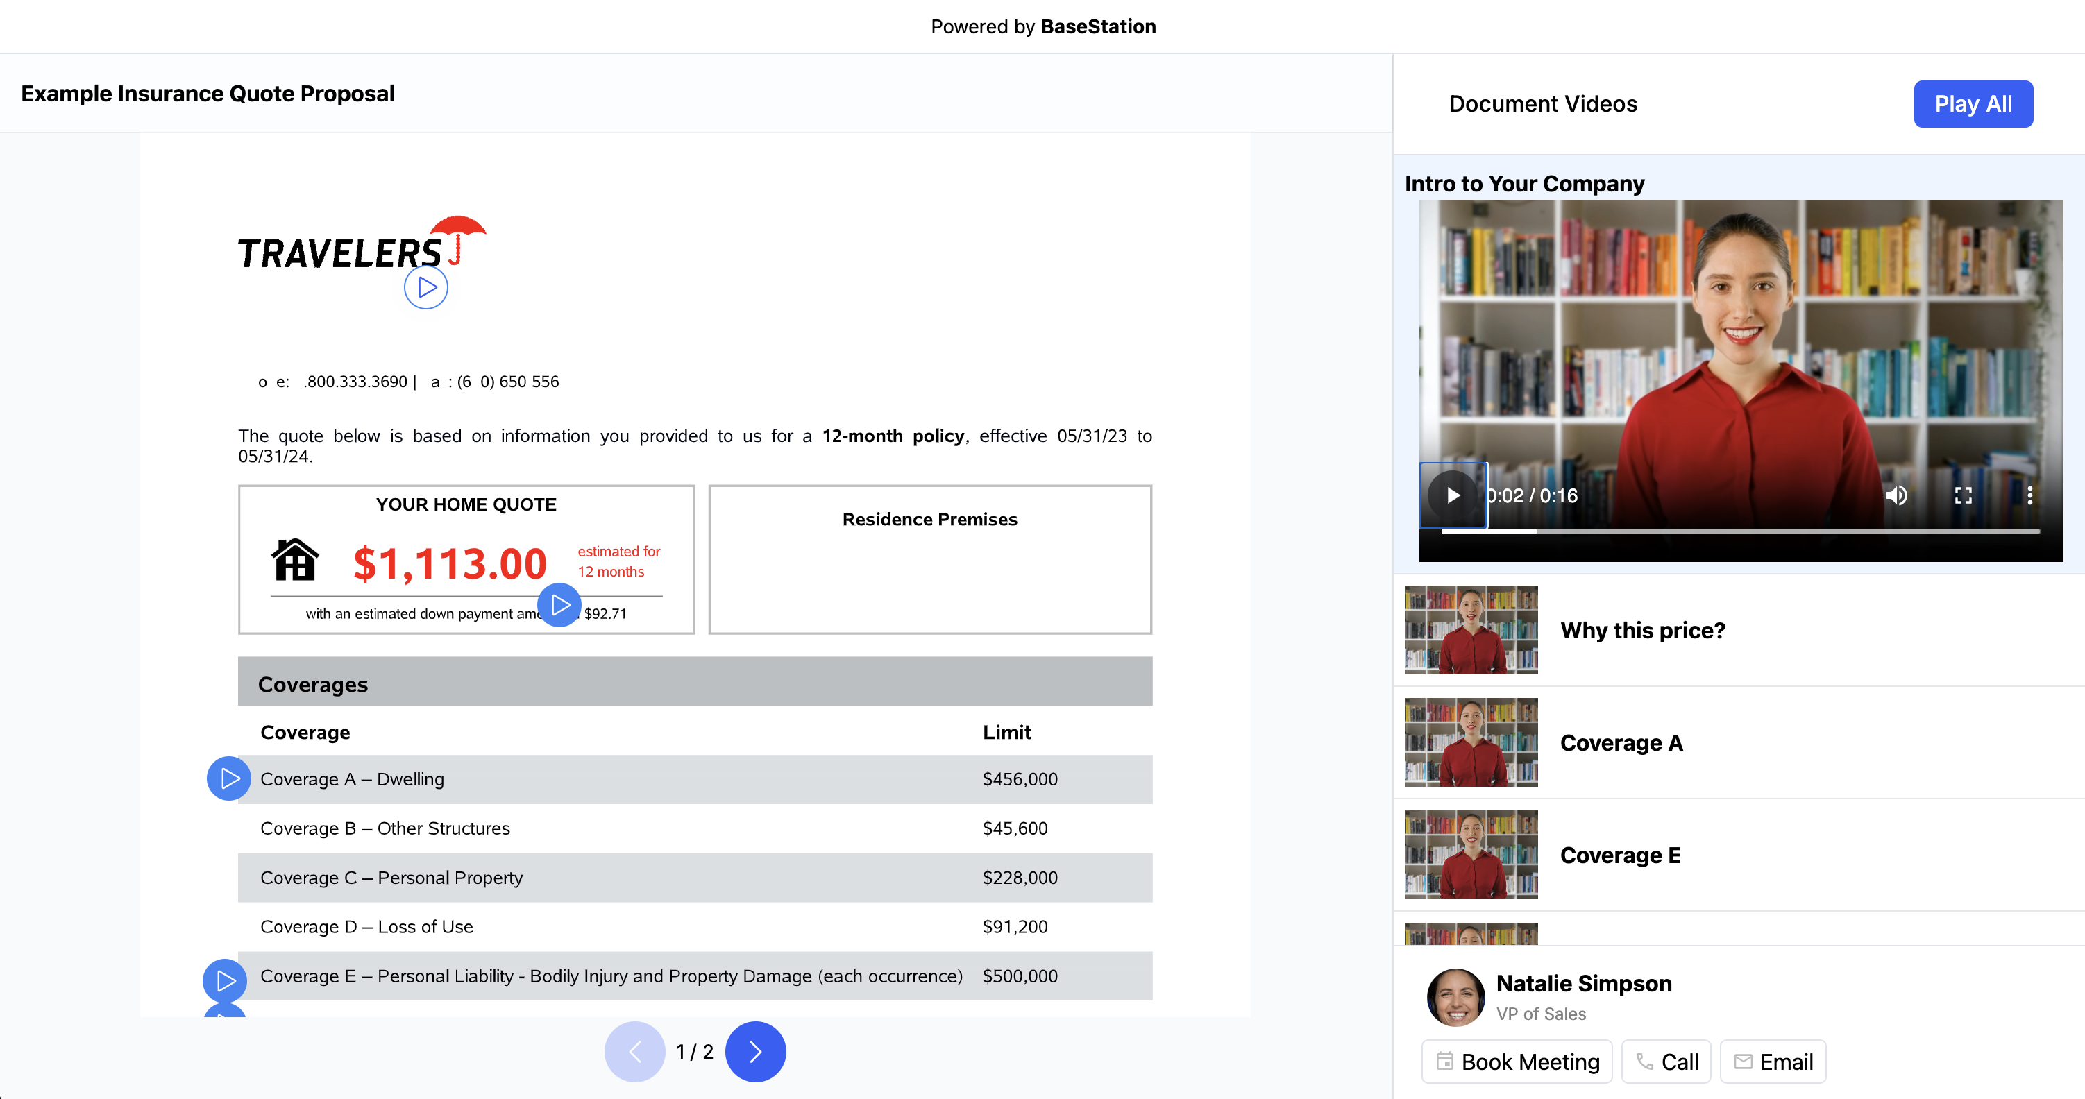2085x1099 pixels.
Task: Open the Coverage A video entry
Action: click(1621, 743)
